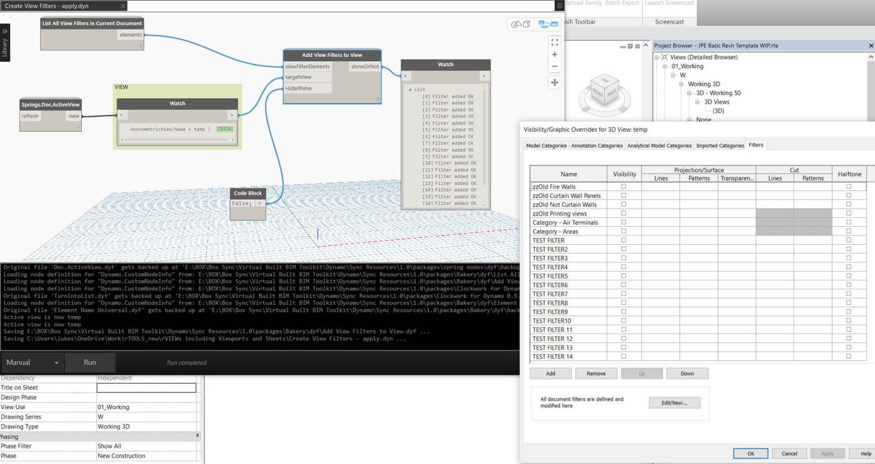Switch to the Model Categories tab
The width and height of the screenshot is (875, 464).
[546, 146]
